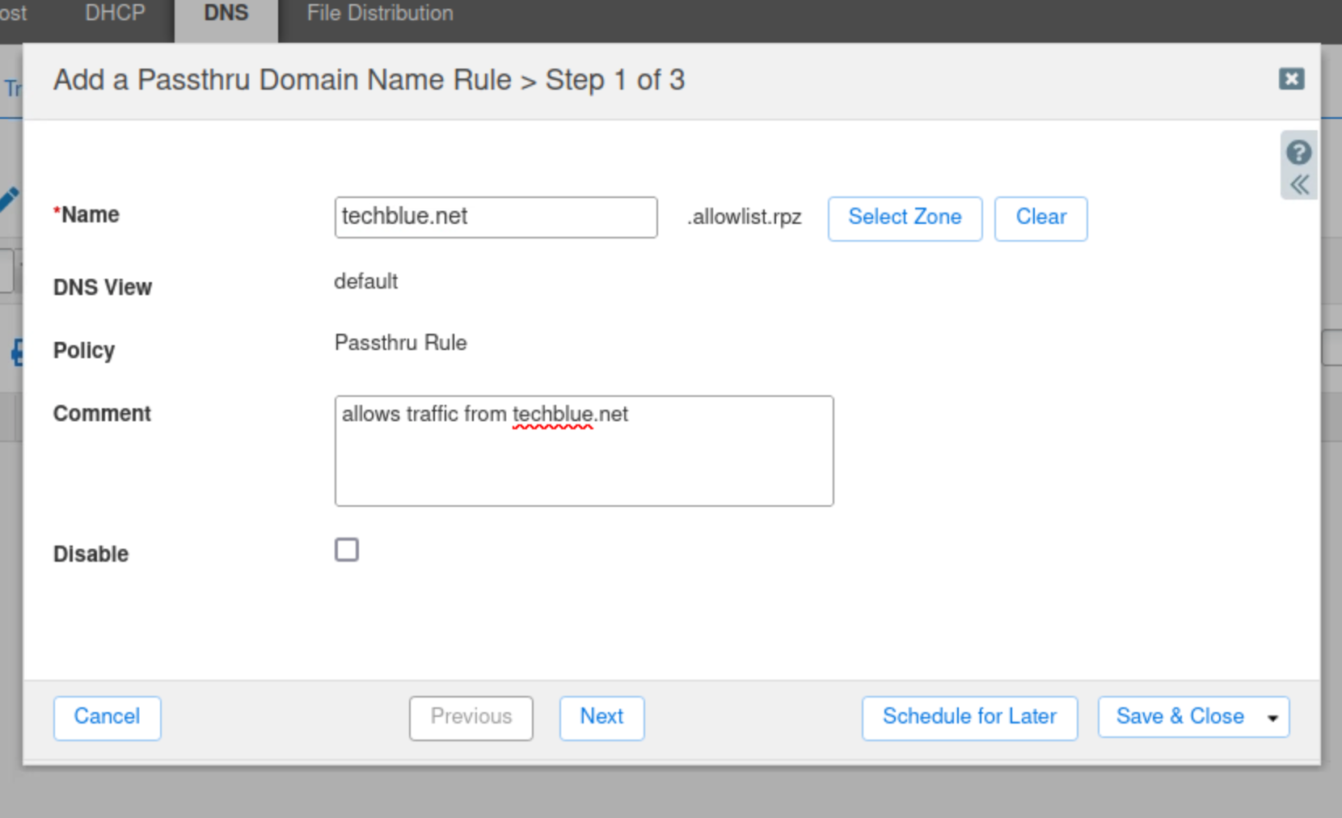1342x818 pixels.
Task: Switch to the DNS tab
Action: (226, 14)
